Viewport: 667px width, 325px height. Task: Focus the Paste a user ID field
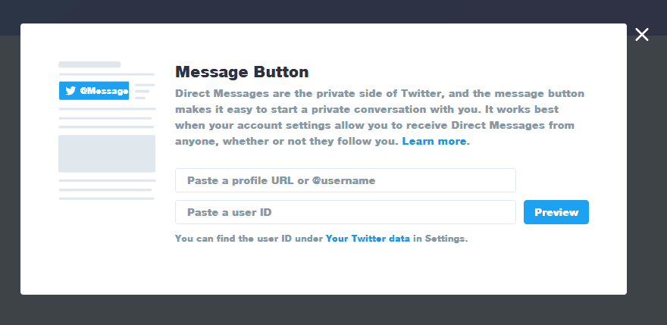point(346,212)
